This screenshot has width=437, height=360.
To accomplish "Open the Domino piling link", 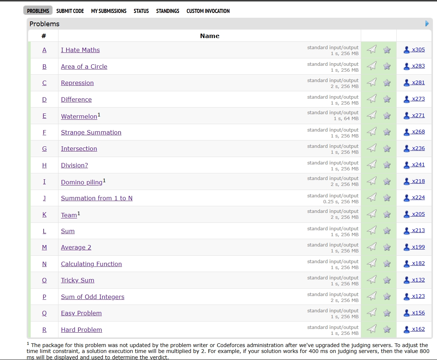I will (82, 182).
